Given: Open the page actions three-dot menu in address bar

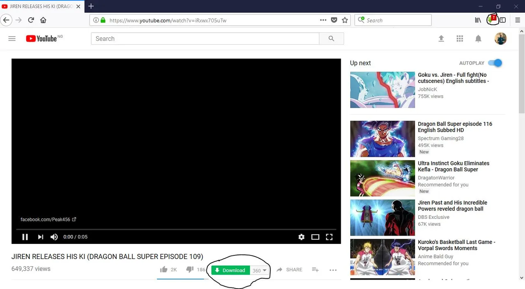Looking at the screenshot, I should pyautogui.click(x=323, y=20).
